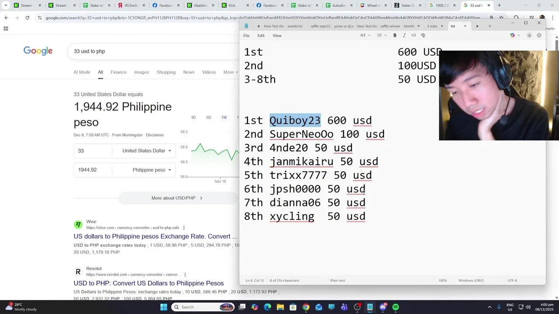
Task: Open the AI Mode search filter
Action: point(82,72)
